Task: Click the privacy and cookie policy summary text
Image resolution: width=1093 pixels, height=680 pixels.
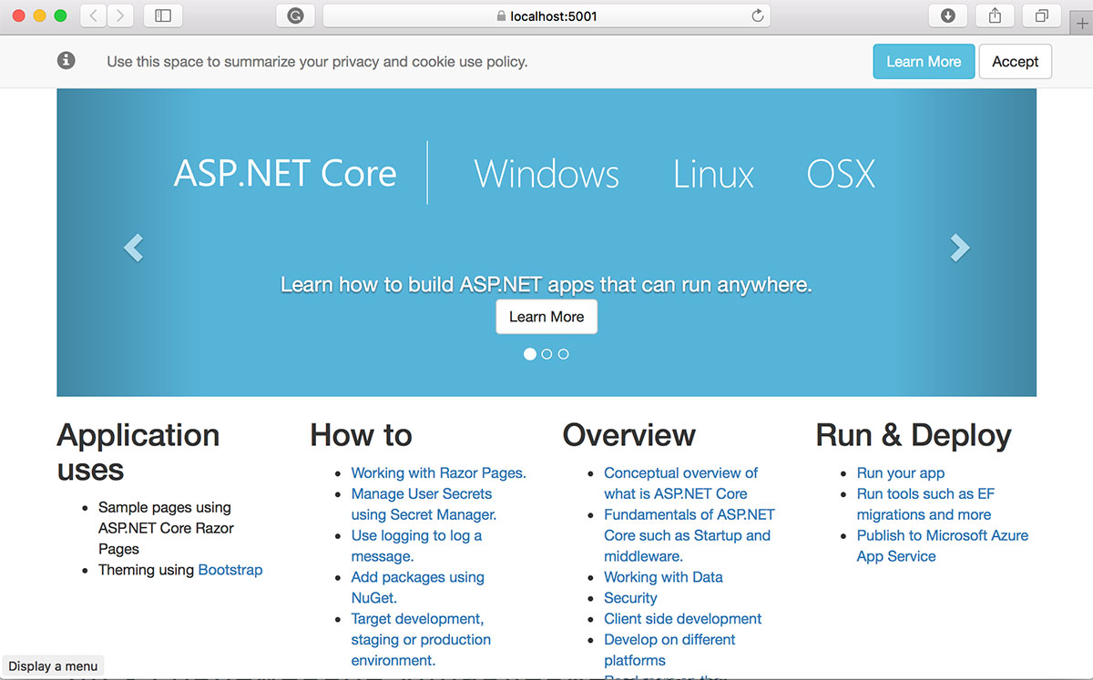Action: click(x=317, y=62)
